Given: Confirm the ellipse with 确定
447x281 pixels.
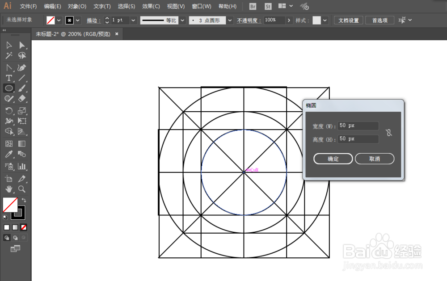Looking at the screenshot, I should click(x=333, y=159).
